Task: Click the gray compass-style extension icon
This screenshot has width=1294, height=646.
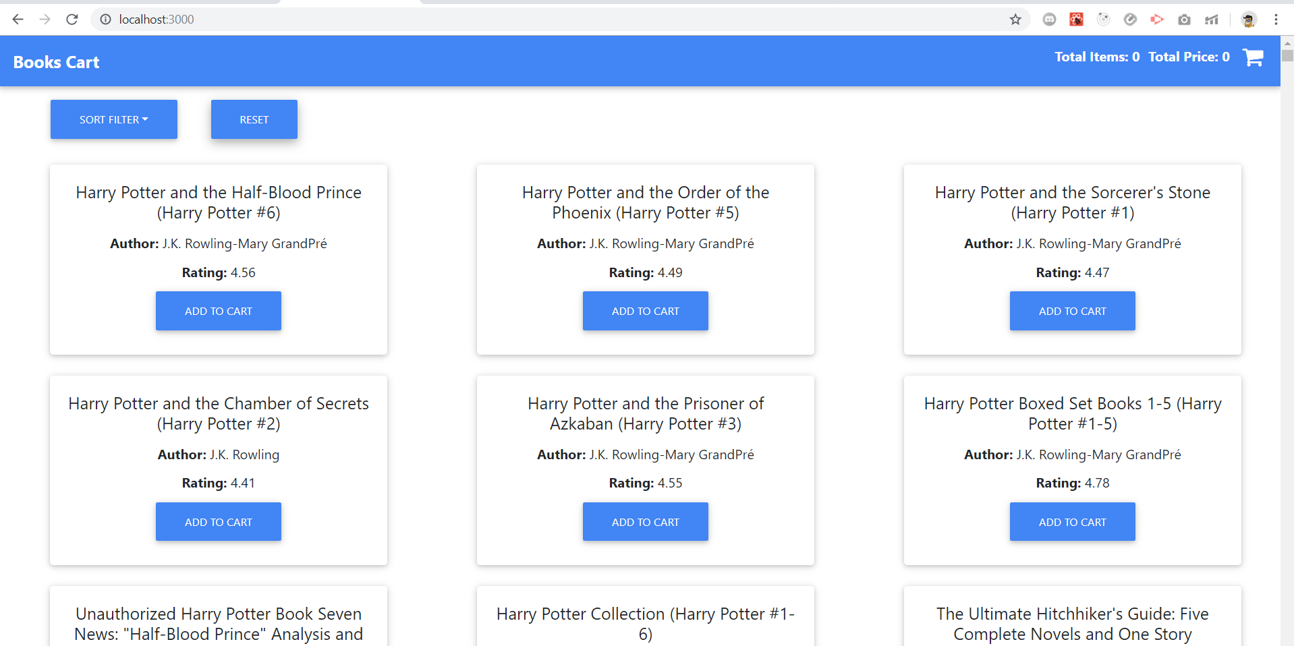Action: pos(1130,20)
